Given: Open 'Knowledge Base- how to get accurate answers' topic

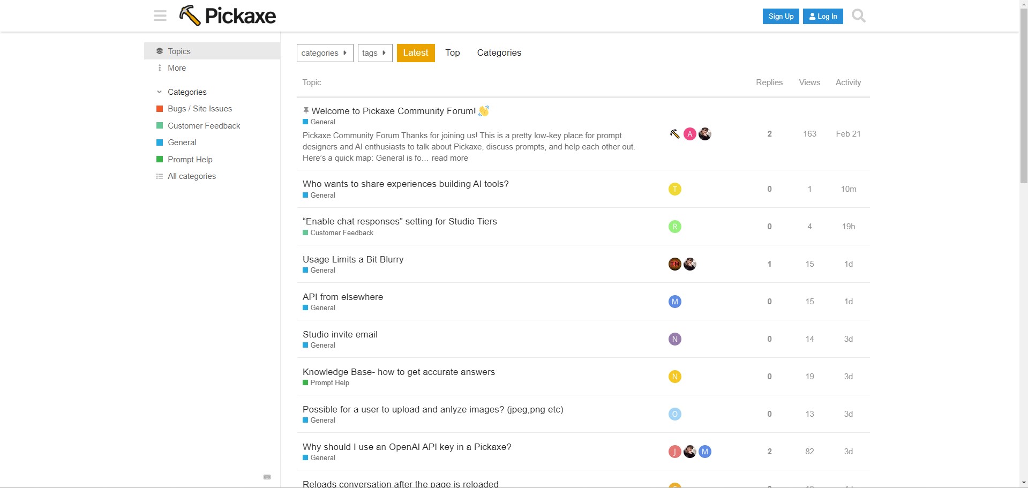Looking at the screenshot, I should click(399, 372).
